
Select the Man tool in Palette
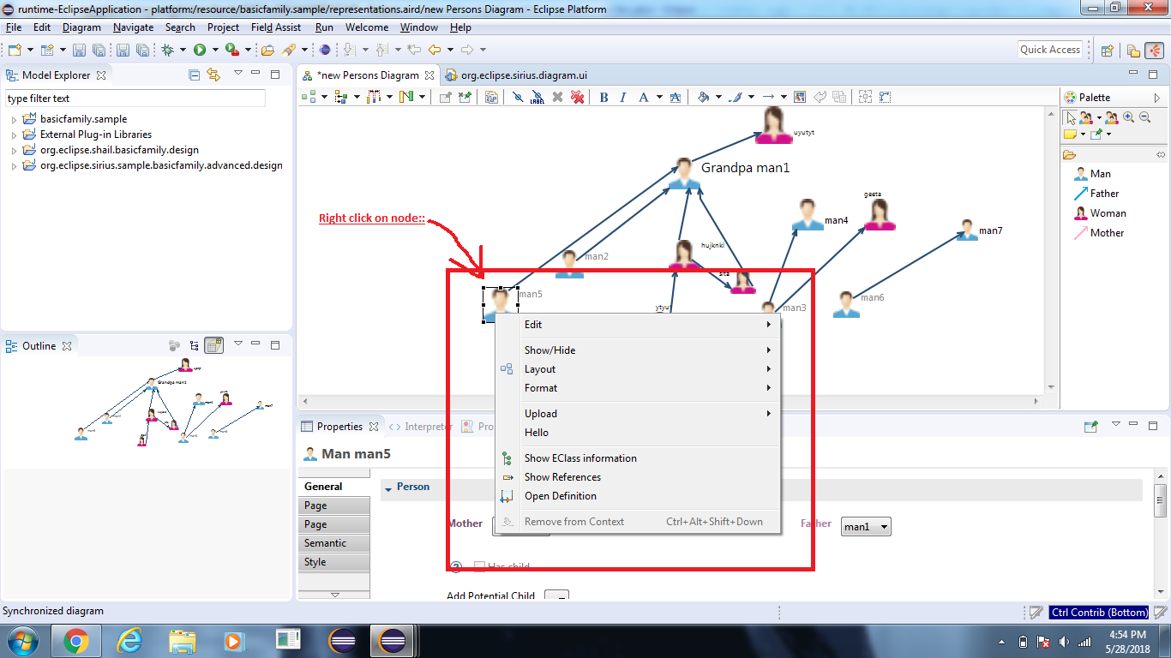(x=1092, y=174)
